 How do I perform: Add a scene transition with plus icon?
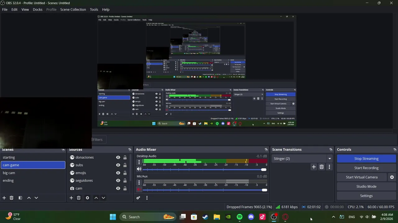point(314,167)
